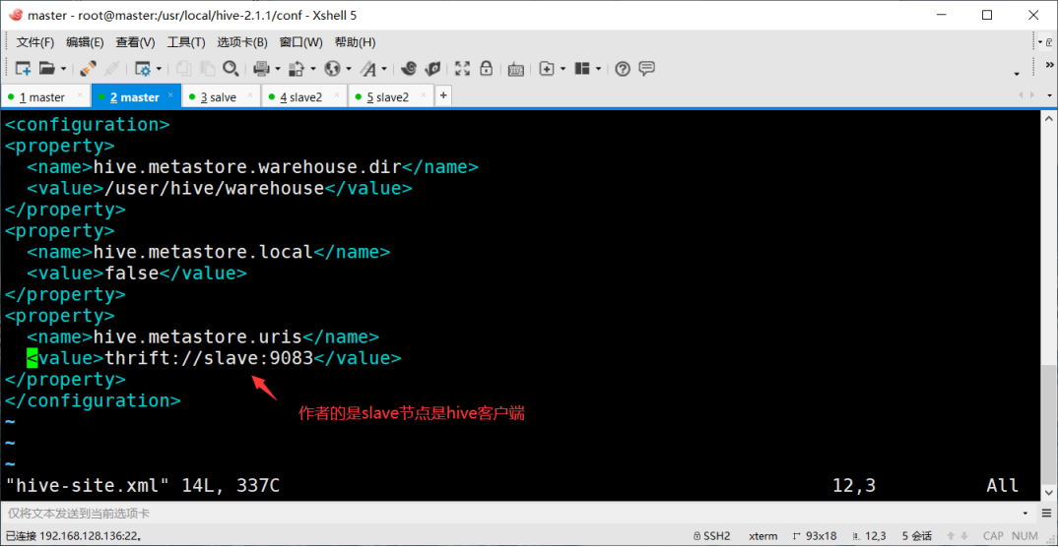The image size is (1059, 547).
Task: Close the 1 master tab
Action: (81, 95)
